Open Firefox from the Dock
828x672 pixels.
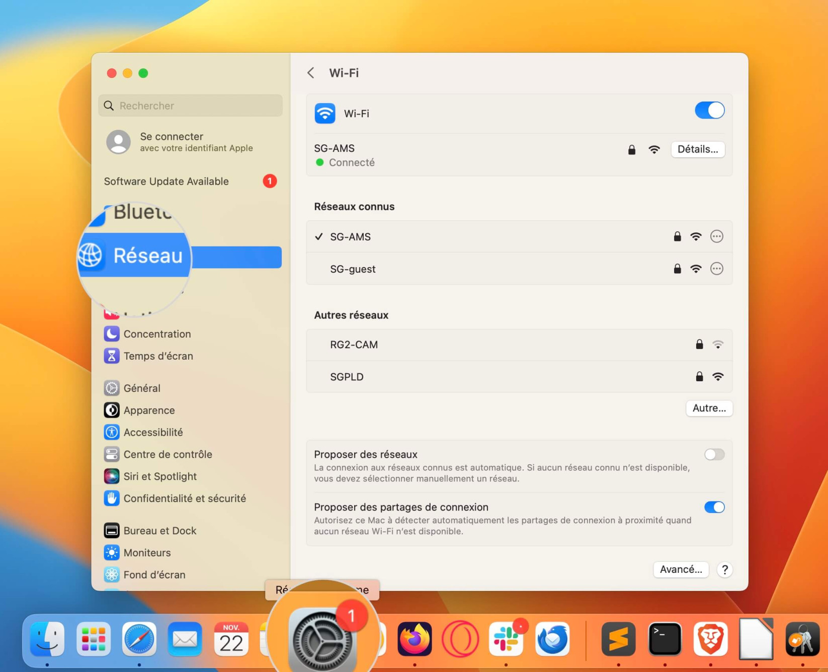click(x=415, y=639)
